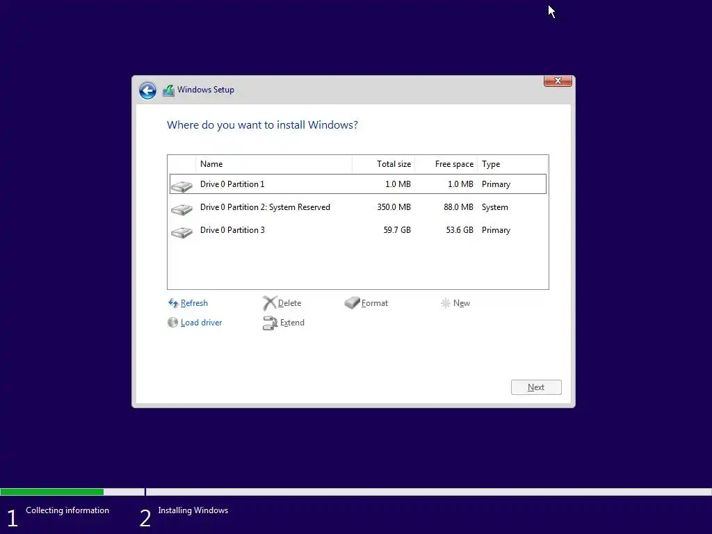The width and height of the screenshot is (712, 534).
Task: Click the Format drive icon
Action: (352, 302)
